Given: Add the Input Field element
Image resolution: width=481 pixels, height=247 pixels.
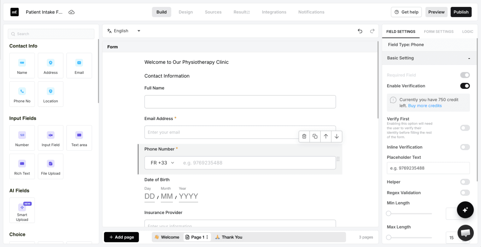Looking at the screenshot, I should coord(50,138).
